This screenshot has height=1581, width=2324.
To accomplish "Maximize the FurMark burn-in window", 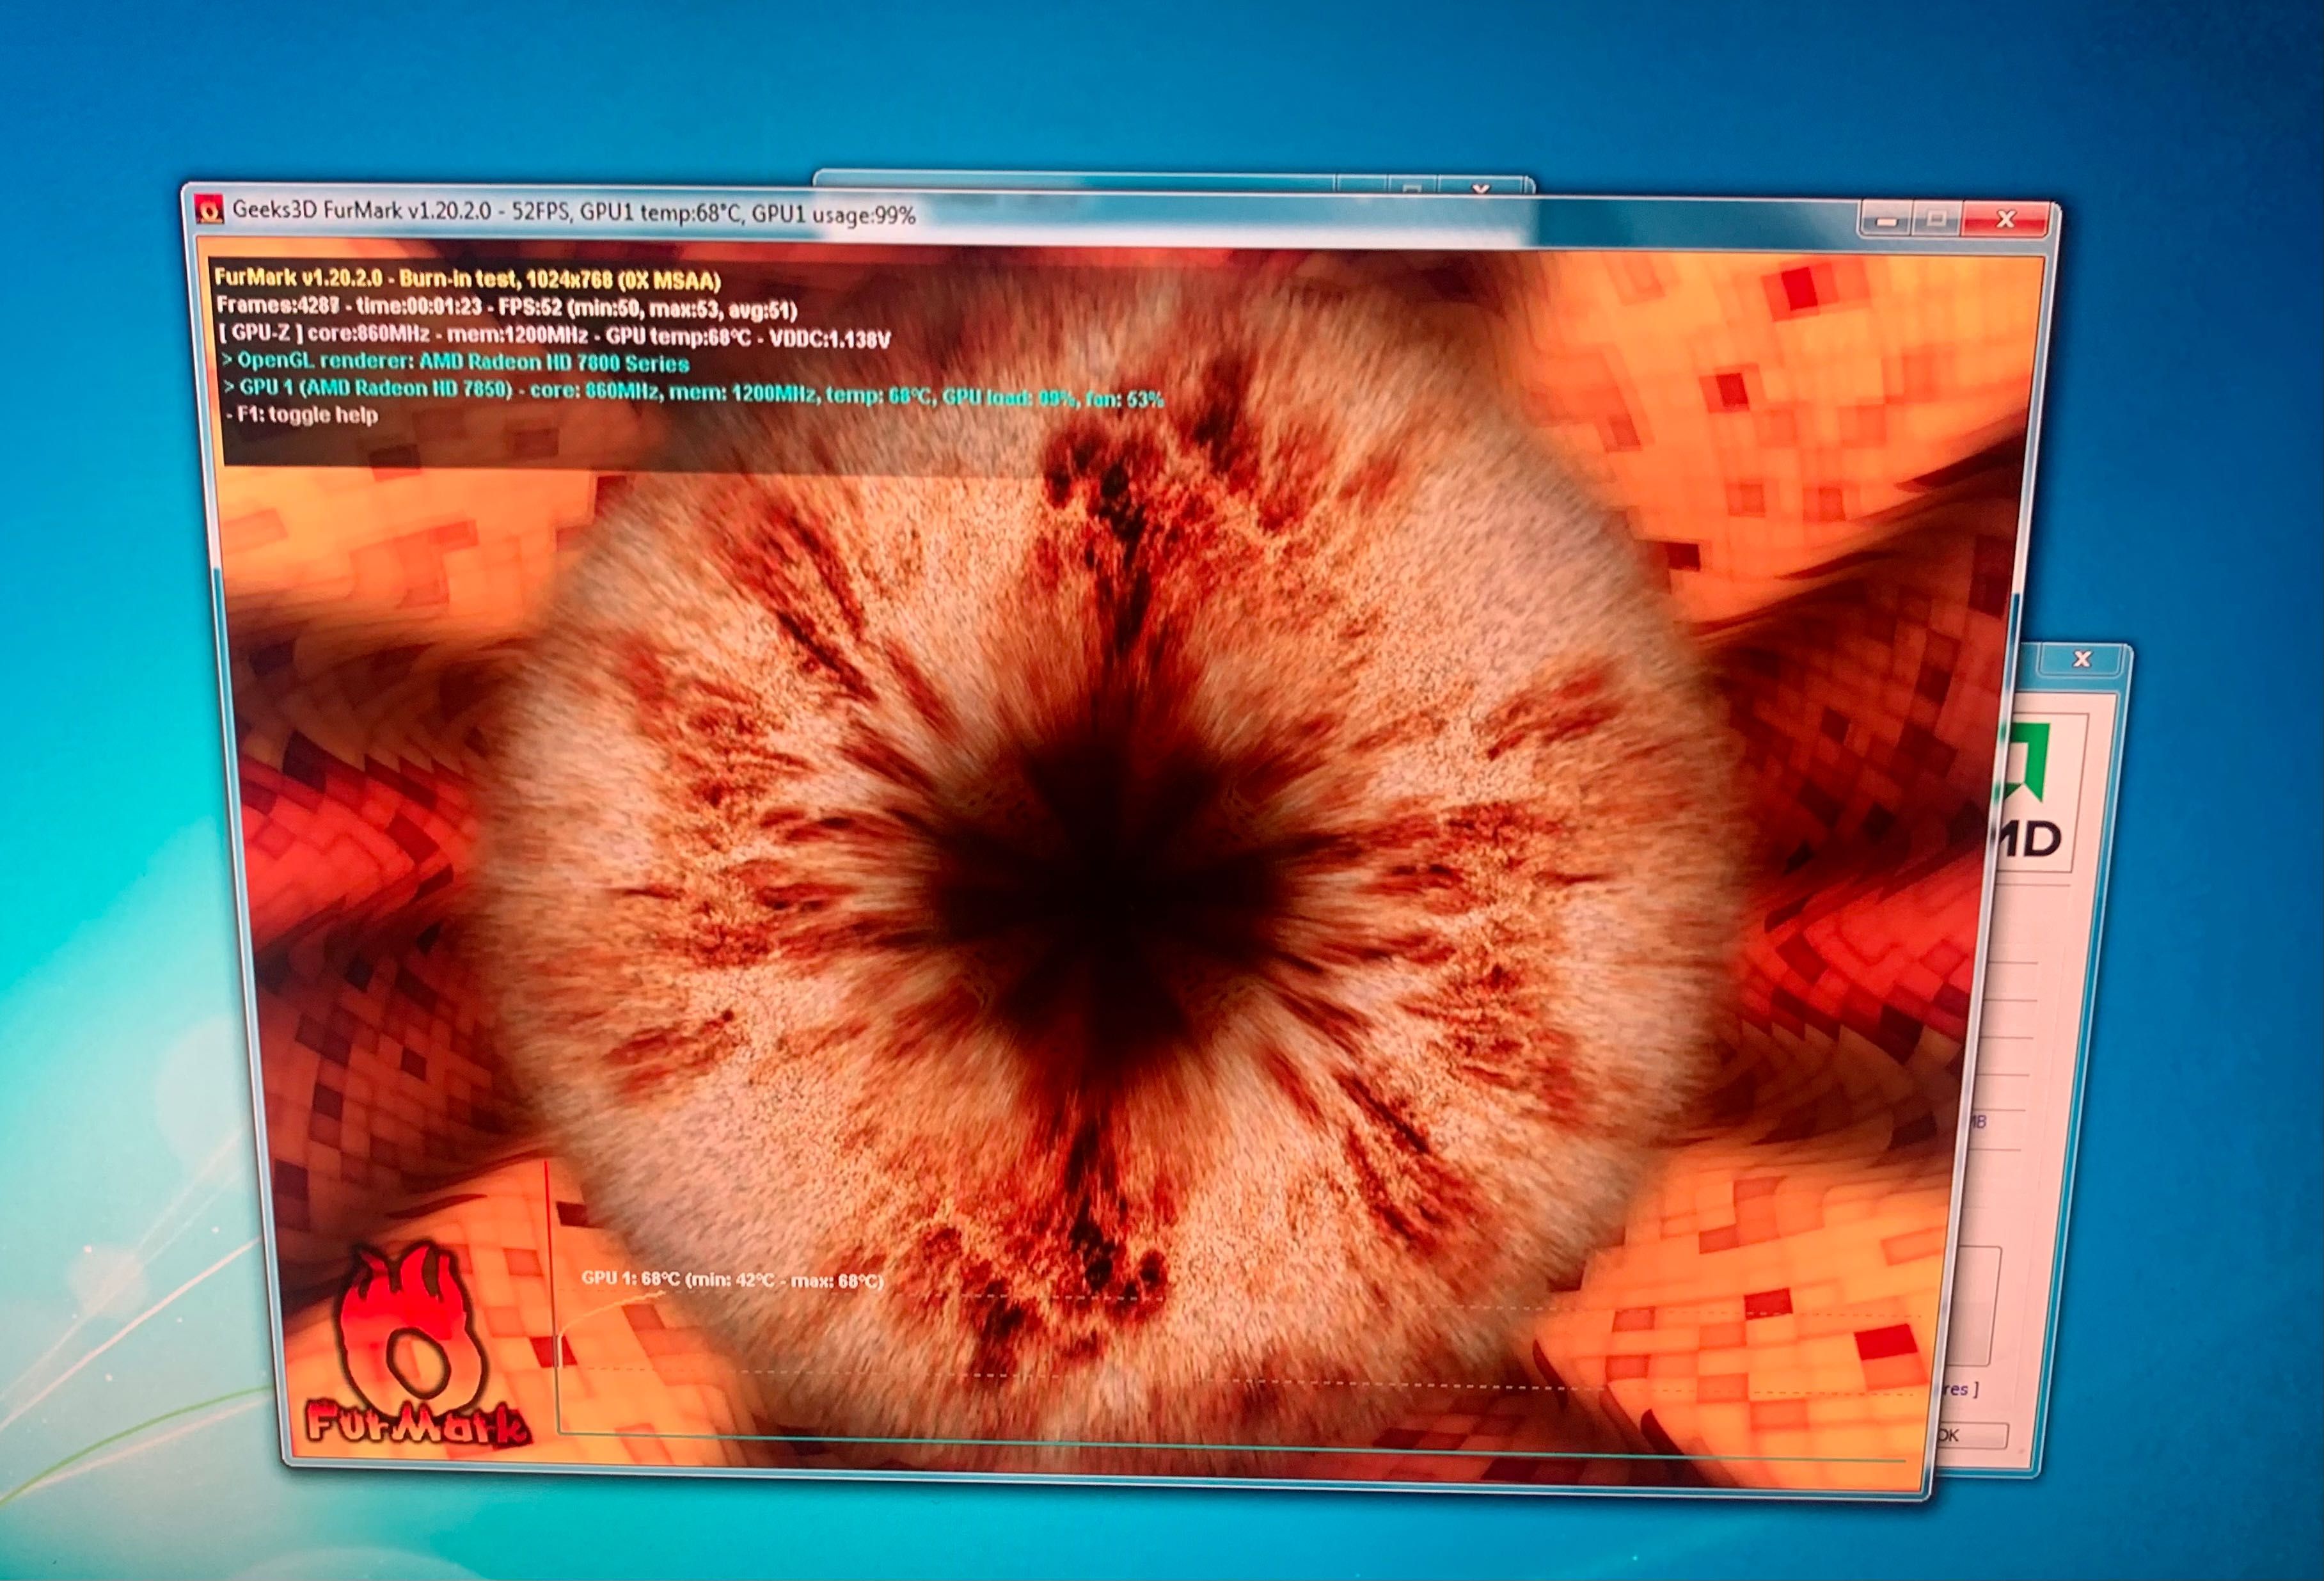I will 1937,219.
